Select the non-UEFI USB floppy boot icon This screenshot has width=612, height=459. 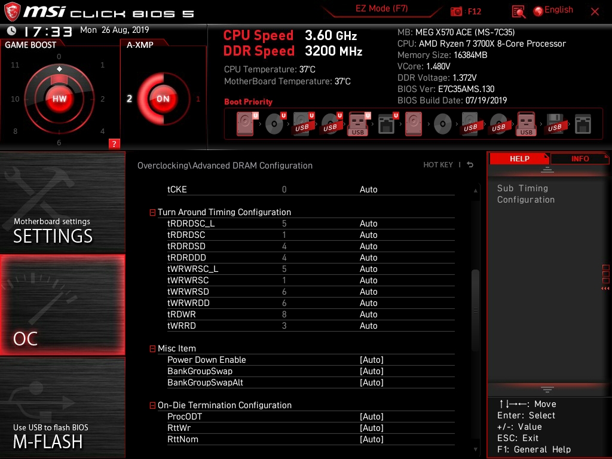(x=555, y=124)
